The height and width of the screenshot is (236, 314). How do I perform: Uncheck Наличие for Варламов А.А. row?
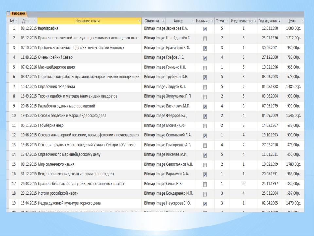click(x=205, y=175)
